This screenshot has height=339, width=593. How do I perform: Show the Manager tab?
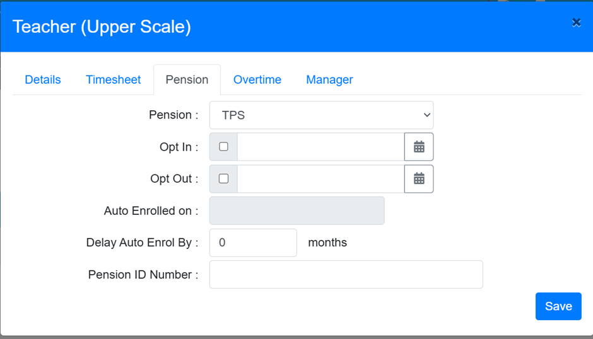tap(329, 80)
